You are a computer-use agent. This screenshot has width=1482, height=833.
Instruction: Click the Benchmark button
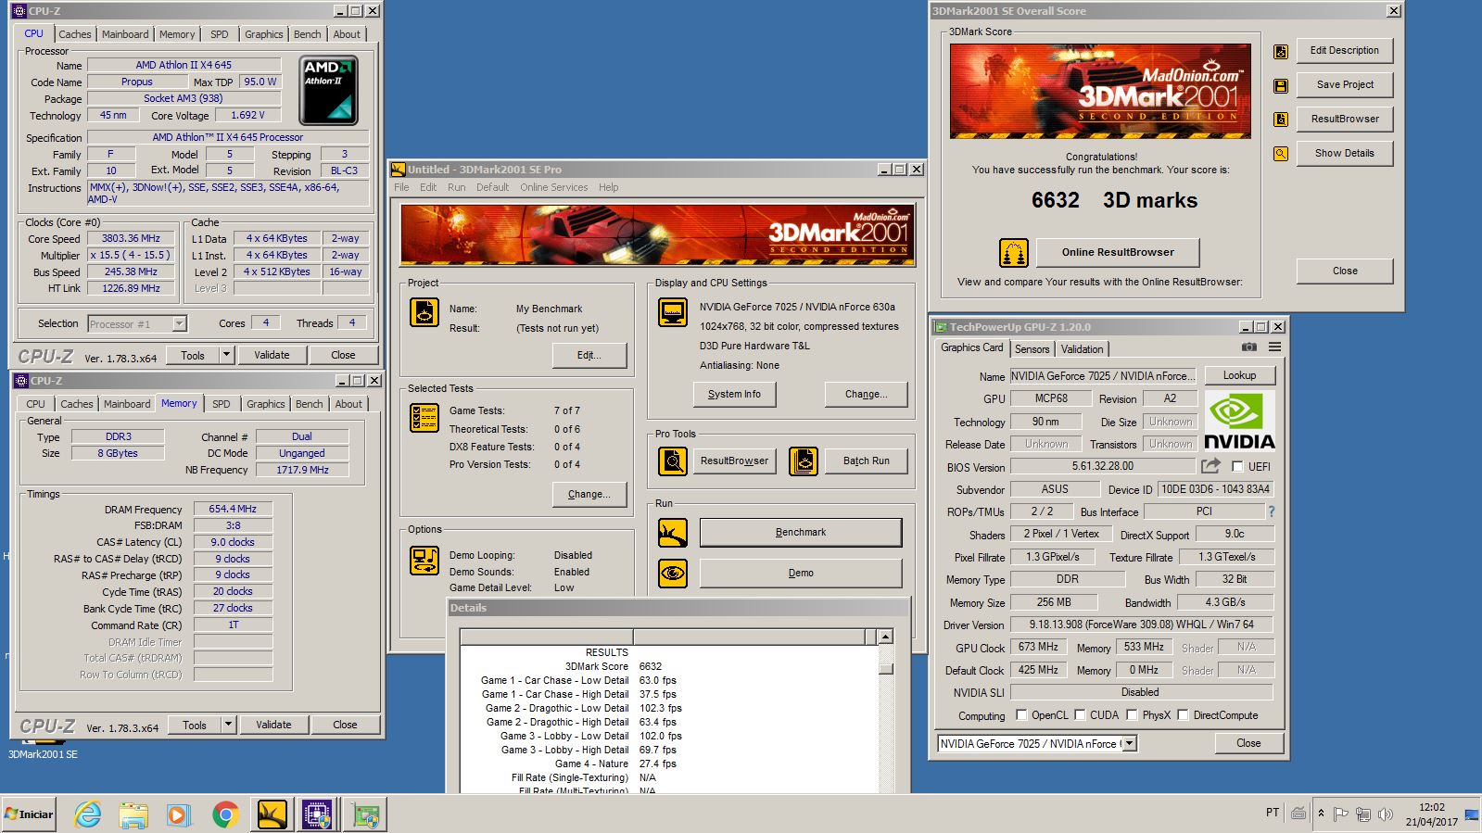801,532
